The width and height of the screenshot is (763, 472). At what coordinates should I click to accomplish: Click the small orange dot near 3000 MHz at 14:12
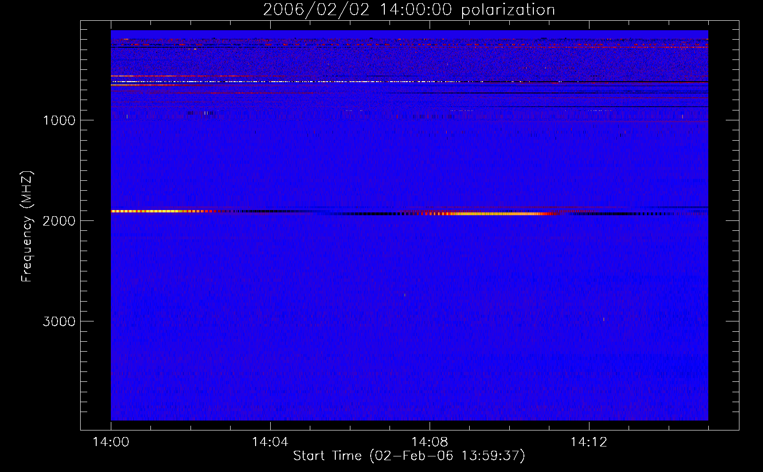point(604,320)
